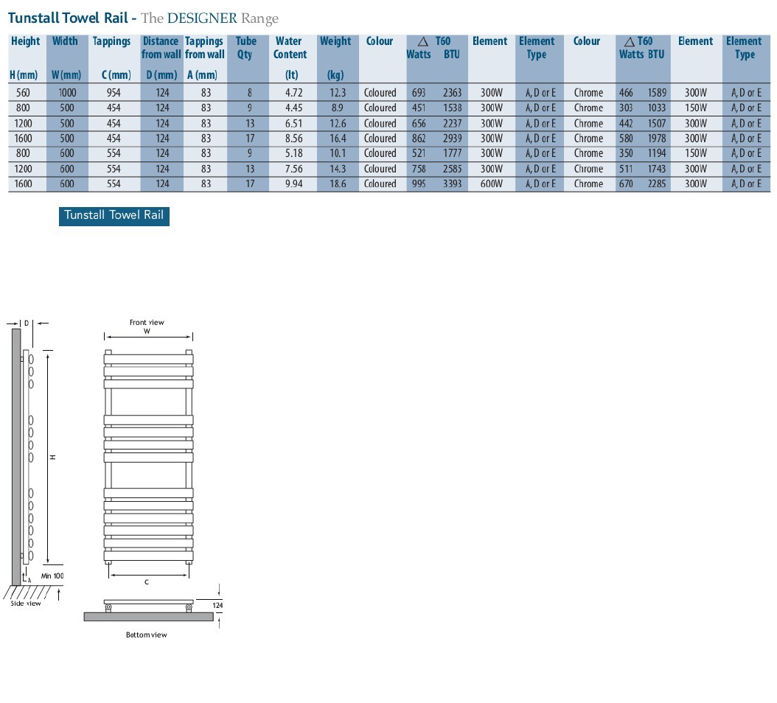Select the tappings value "954"

[x=114, y=93]
